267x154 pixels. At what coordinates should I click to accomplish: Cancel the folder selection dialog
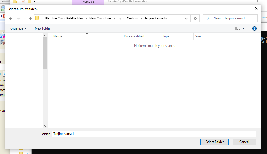tap(244, 142)
